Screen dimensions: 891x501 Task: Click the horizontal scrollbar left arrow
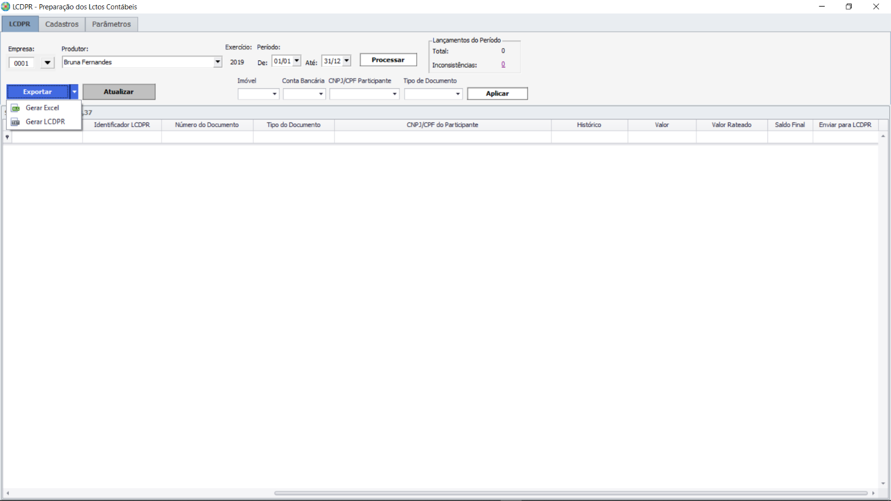[x=7, y=493]
